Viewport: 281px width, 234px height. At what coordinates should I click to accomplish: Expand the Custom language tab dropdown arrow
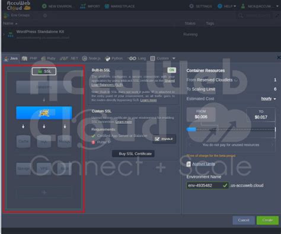[x=174, y=58]
